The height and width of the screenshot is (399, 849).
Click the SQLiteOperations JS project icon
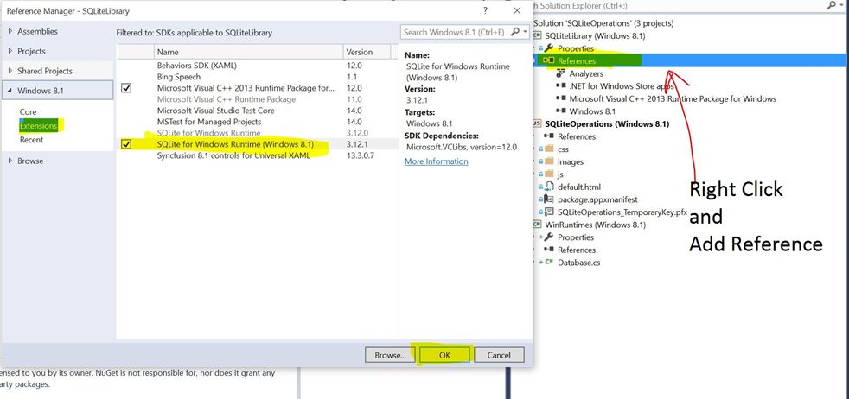537,123
